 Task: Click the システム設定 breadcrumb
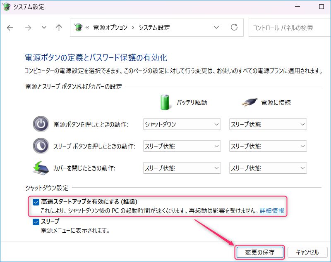point(154,28)
